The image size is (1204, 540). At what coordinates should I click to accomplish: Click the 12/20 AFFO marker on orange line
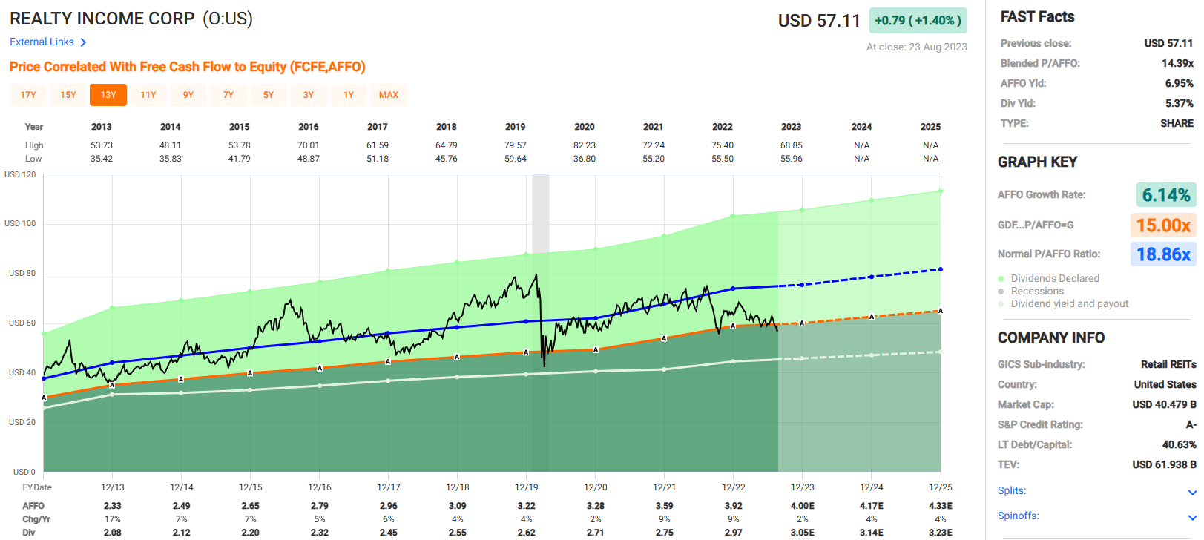click(596, 349)
